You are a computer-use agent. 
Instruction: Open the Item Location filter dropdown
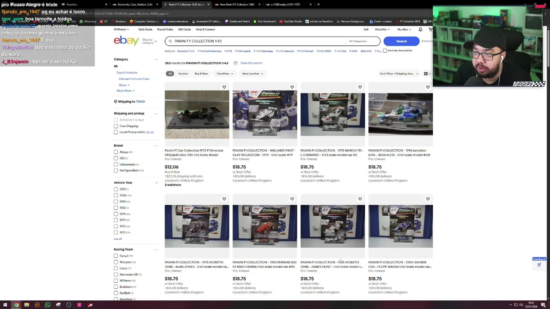point(252,74)
